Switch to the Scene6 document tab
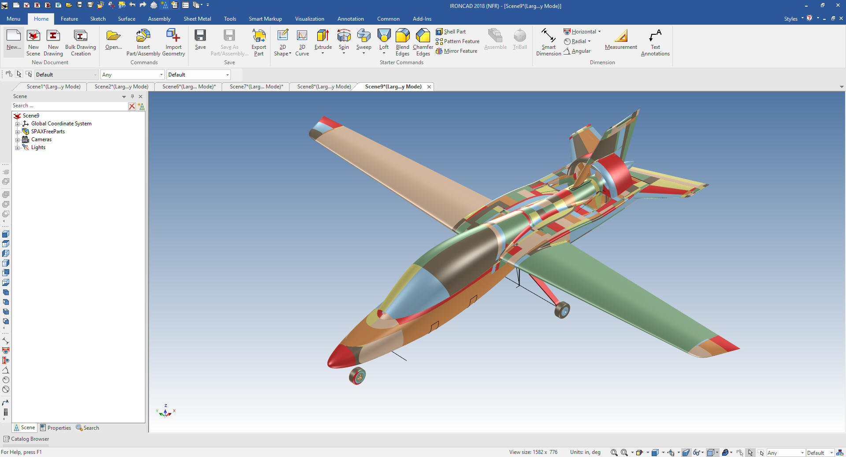 click(x=189, y=87)
